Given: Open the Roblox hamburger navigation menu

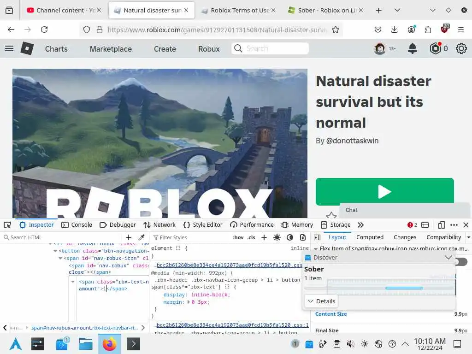Looking at the screenshot, I should (x=9, y=48).
